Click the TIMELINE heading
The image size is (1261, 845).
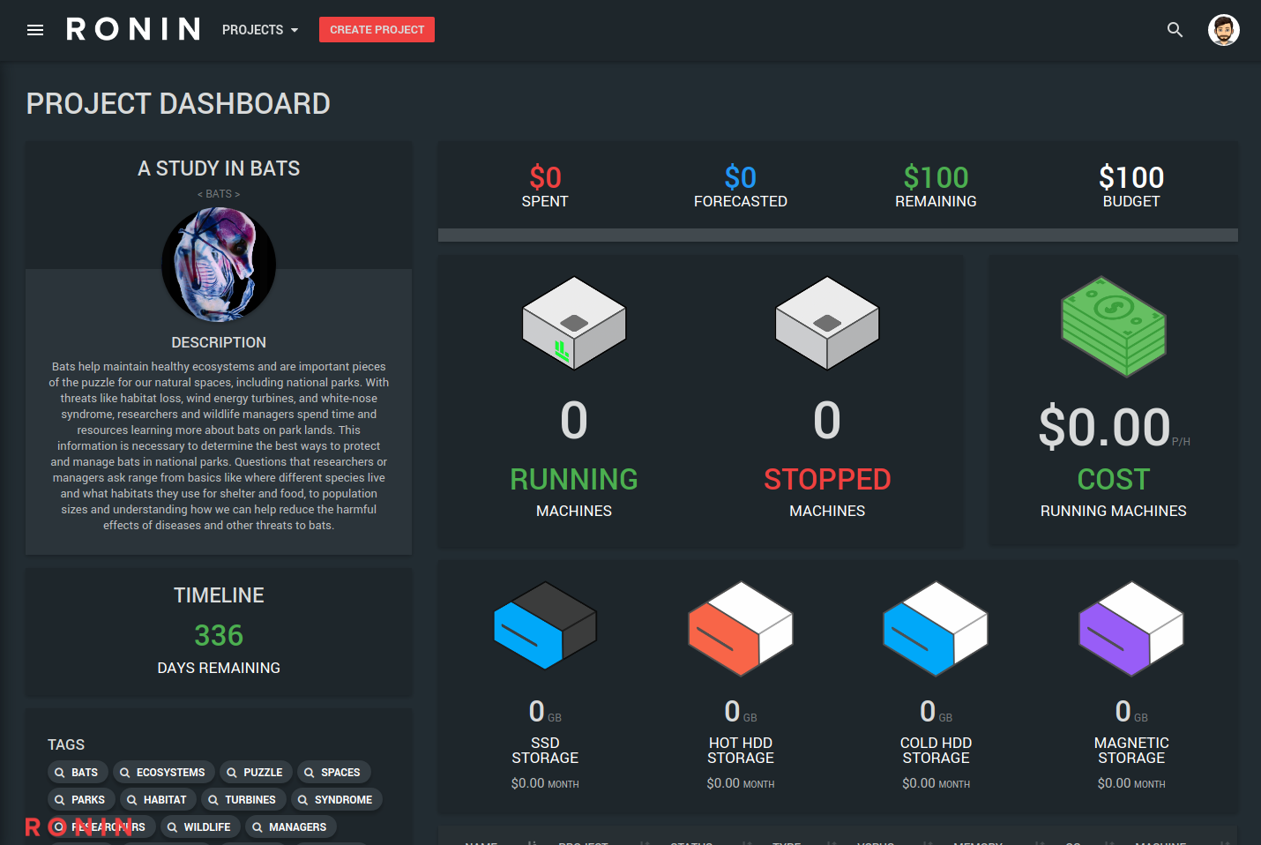219,595
